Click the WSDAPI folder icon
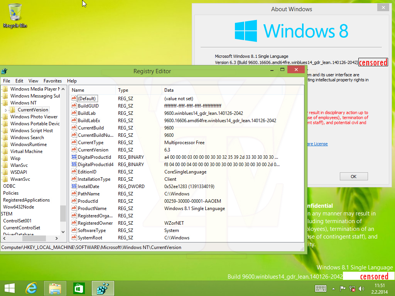 tap(5, 172)
